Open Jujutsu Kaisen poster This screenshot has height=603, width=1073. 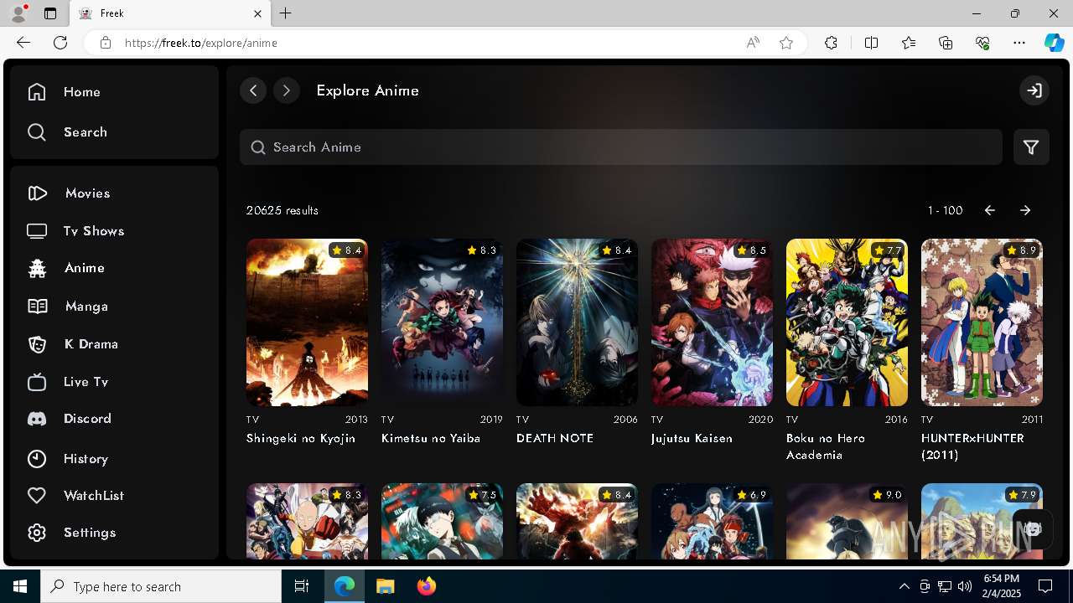point(712,322)
